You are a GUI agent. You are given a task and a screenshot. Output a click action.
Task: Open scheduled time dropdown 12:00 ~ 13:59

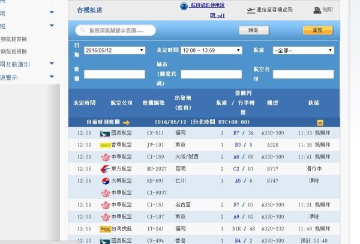coord(211,50)
